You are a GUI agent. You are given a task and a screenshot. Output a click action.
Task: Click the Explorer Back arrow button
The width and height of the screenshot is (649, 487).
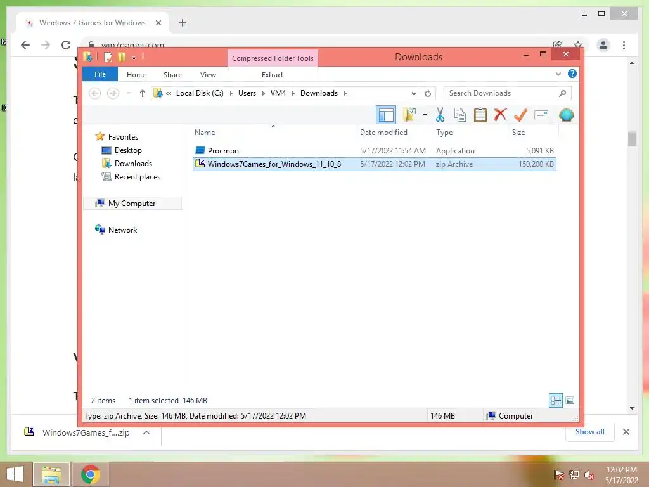(x=95, y=93)
